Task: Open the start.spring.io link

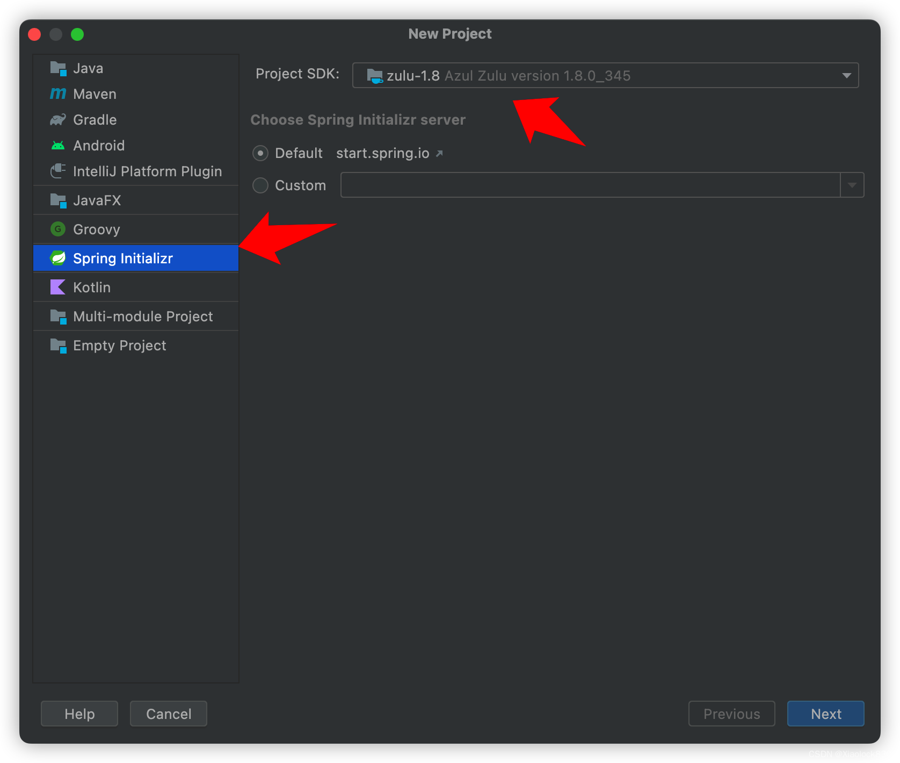Action: pos(383,153)
